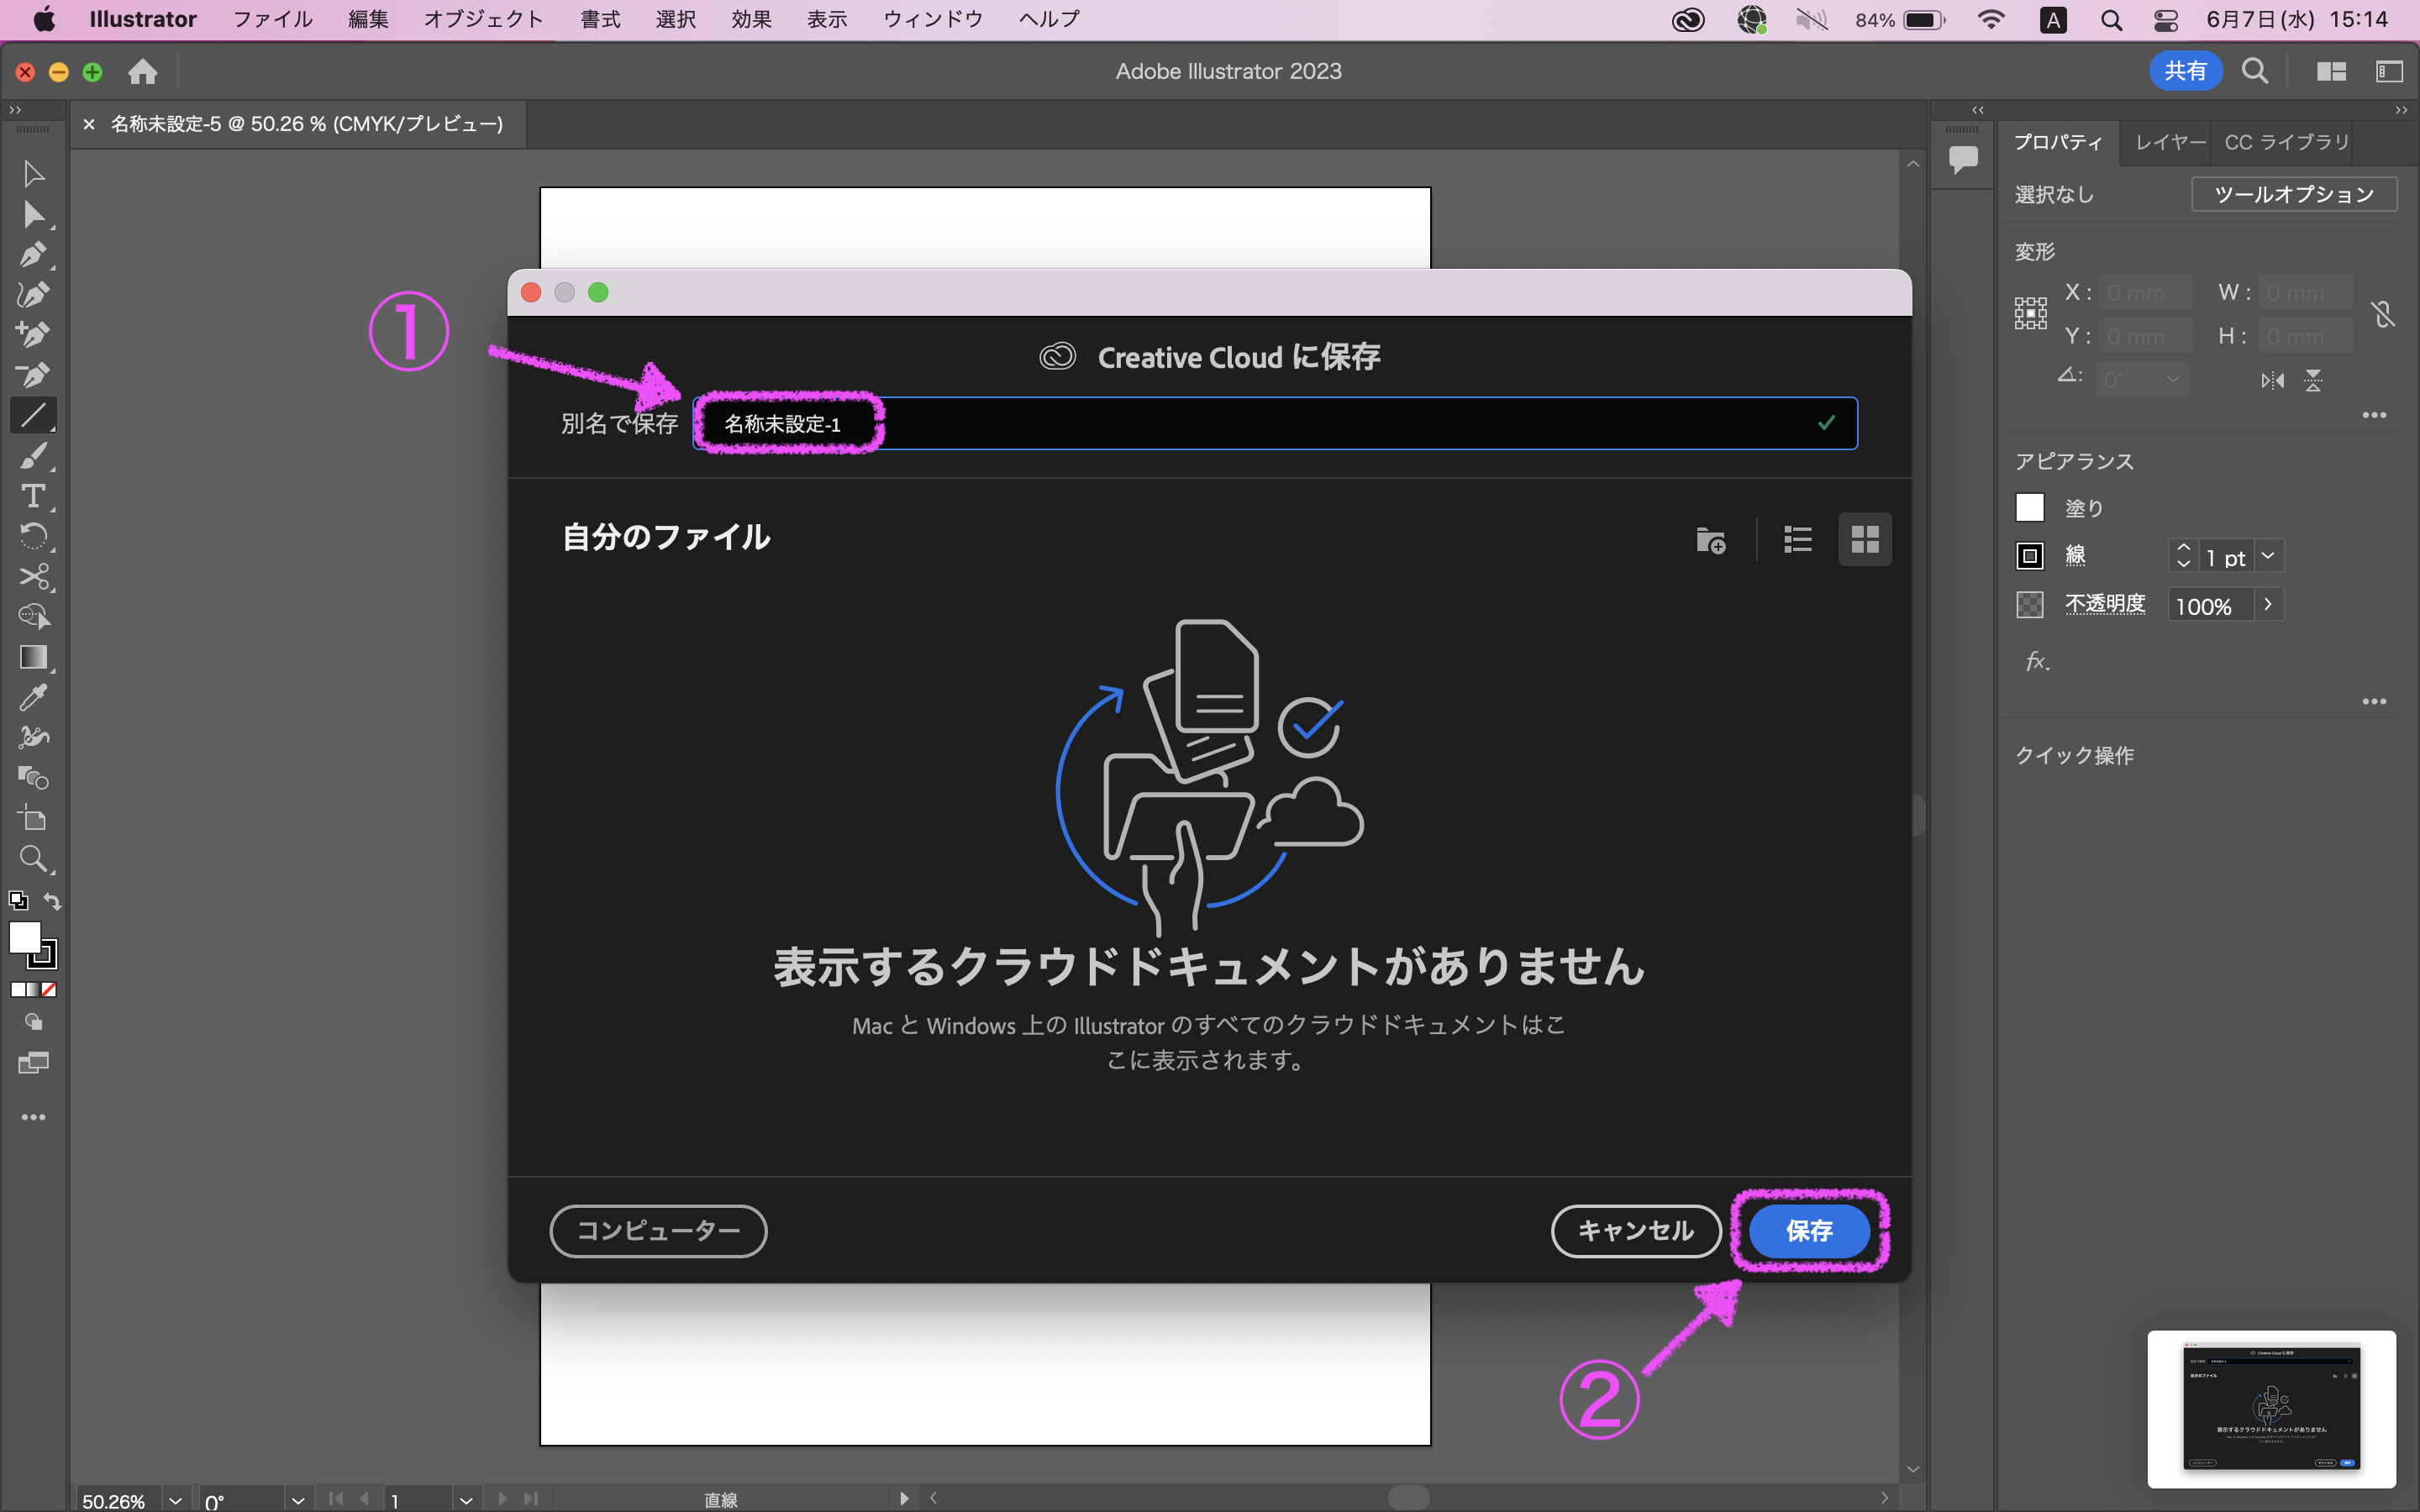Click the white 塗り fill swatch

pyautogui.click(x=2029, y=508)
